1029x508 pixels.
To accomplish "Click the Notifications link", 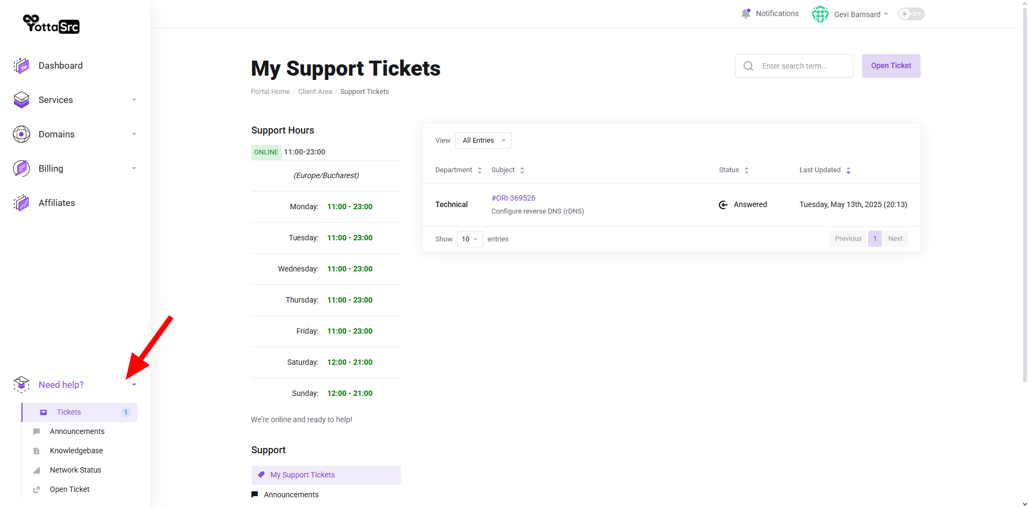I will click(777, 13).
